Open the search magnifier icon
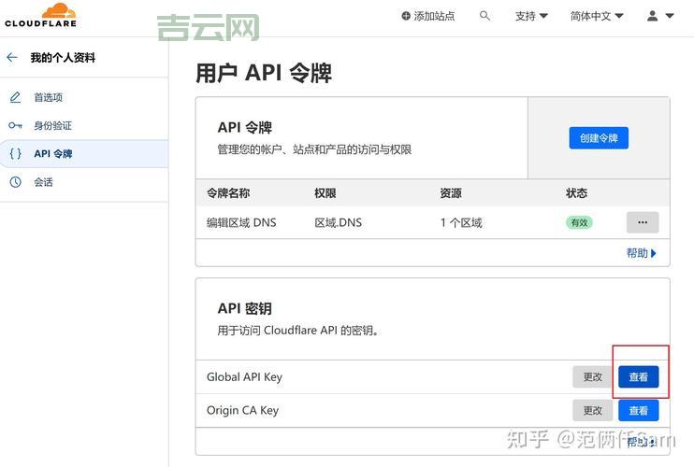694x467 pixels. point(484,16)
